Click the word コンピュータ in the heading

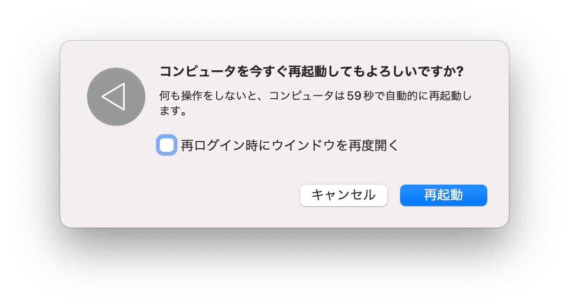pos(198,71)
